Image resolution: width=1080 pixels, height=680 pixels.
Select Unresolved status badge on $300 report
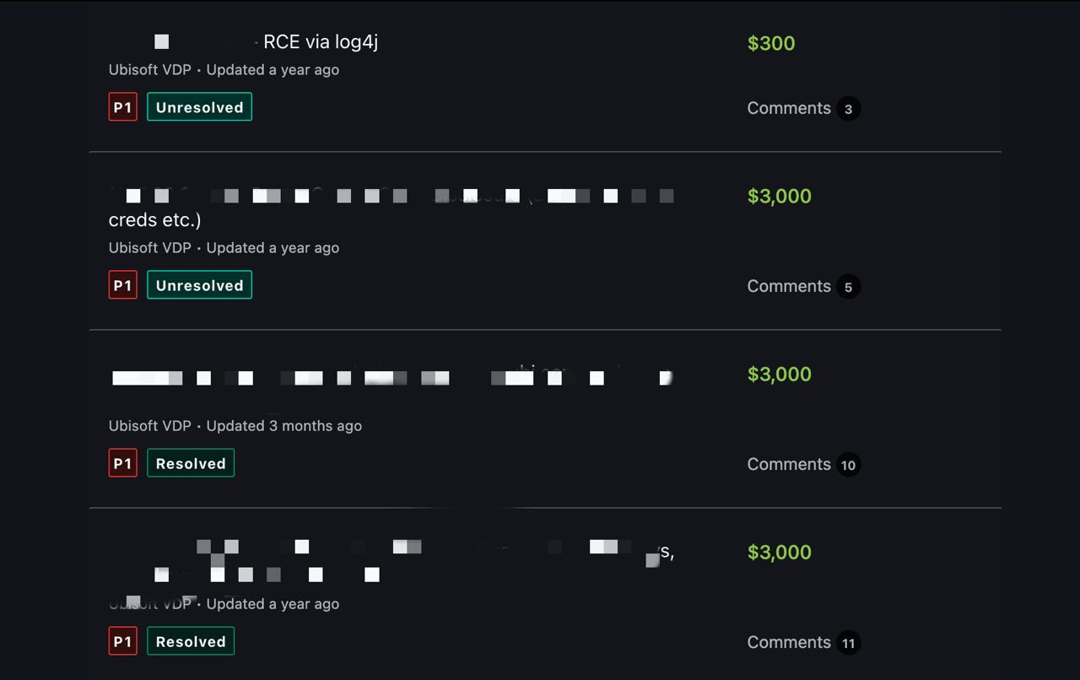click(x=199, y=107)
